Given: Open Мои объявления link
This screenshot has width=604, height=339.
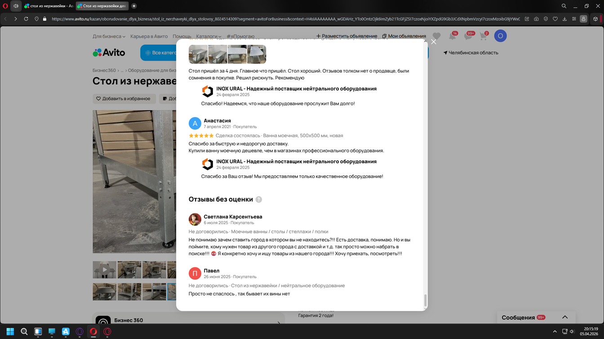Looking at the screenshot, I should tap(404, 36).
